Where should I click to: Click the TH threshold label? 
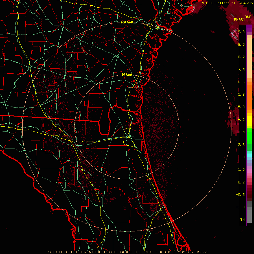point(242,220)
